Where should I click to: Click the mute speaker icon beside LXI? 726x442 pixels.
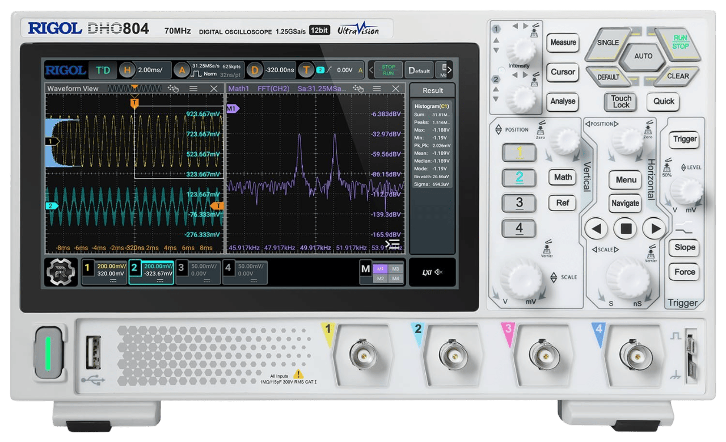click(x=438, y=272)
